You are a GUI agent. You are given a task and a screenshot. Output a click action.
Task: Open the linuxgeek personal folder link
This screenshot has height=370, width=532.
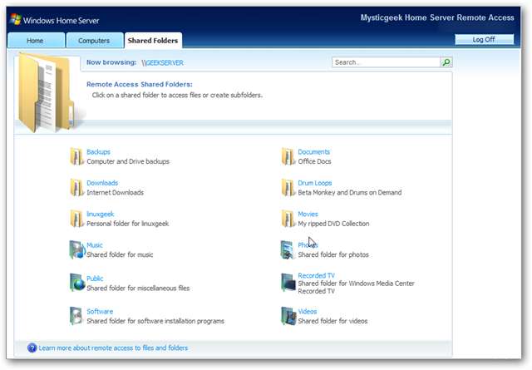[x=102, y=214]
